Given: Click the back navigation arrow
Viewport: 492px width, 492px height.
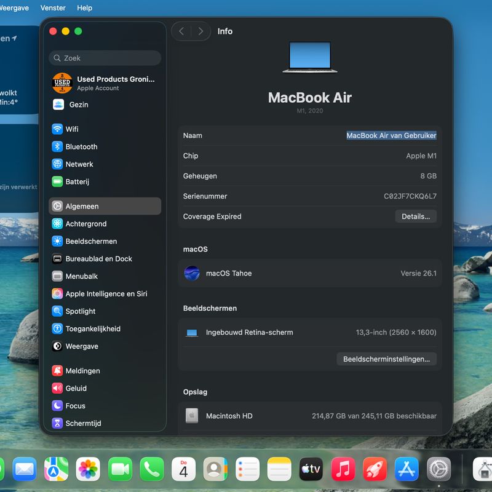Looking at the screenshot, I should click(x=181, y=31).
